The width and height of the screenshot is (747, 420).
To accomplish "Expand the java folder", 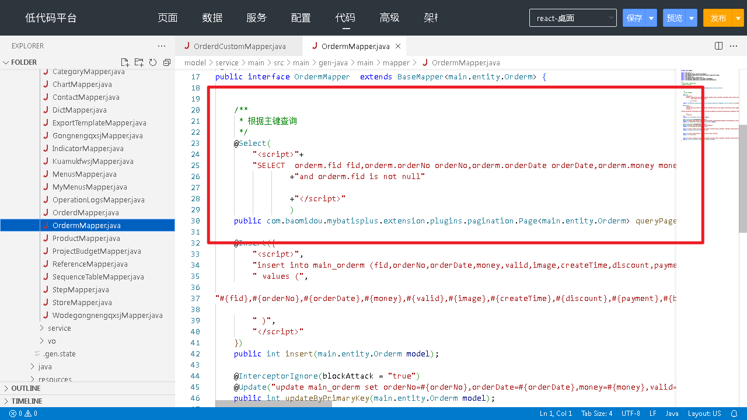I will click(x=45, y=367).
